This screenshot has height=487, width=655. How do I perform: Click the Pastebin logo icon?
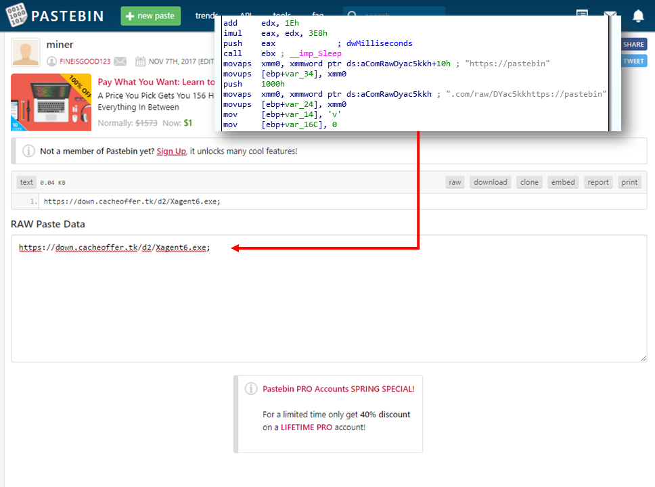click(x=17, y=16)
